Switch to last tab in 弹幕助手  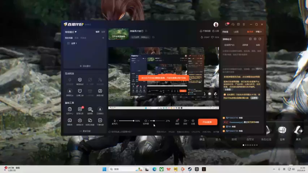258,45
